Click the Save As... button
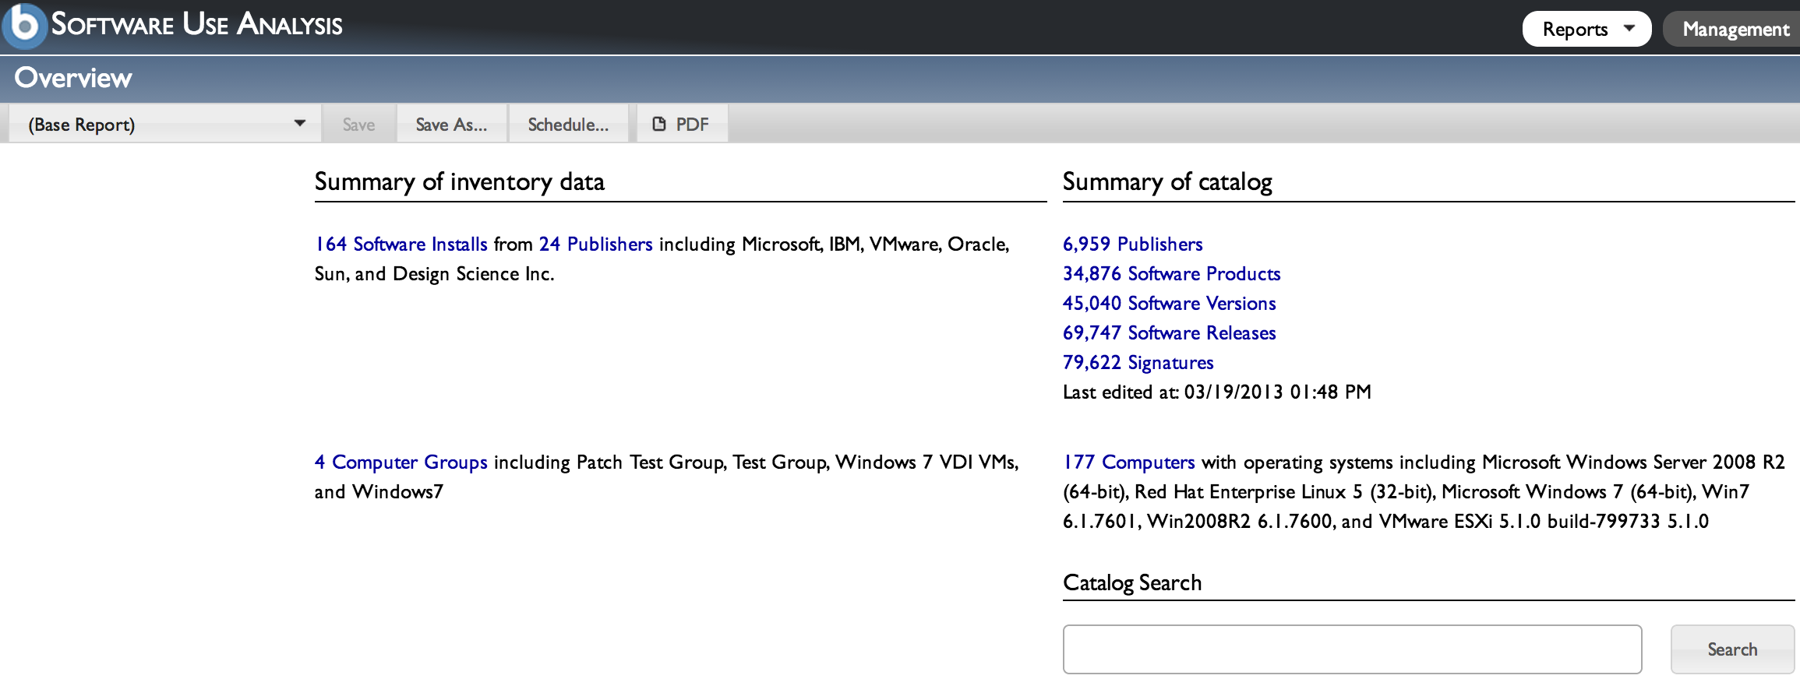Image resolution: width=1800 pixels, height=693 pixels. [451, 125]
